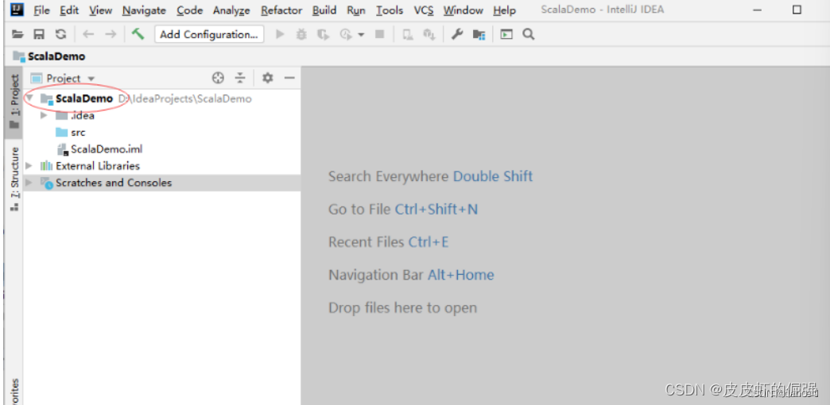
Task: Open the VCS menu
Action: 424,10
